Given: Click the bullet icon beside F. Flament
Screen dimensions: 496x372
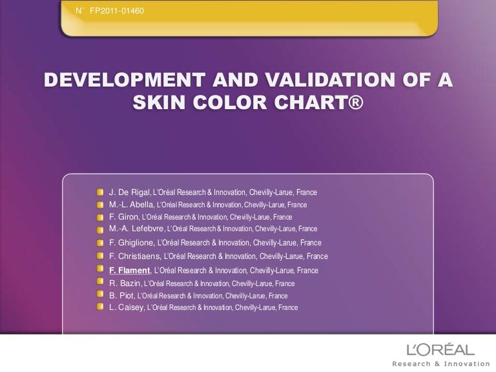Looking at the screenshot, I should pyautogui.click(x=101, y=270).
